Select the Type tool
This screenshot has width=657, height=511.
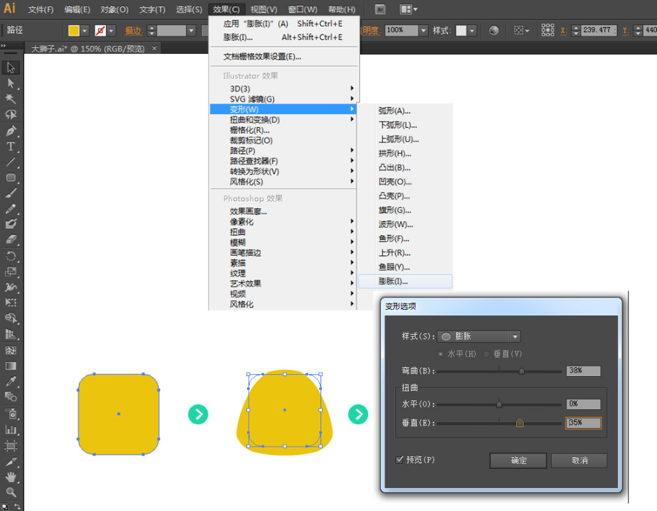click(x=11, y=147)
